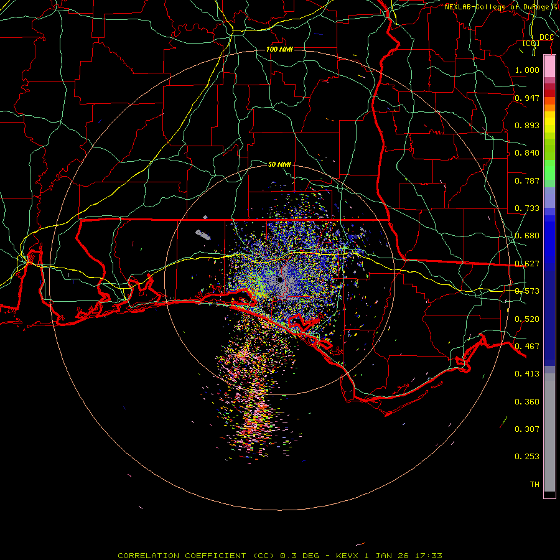Select the 0.840 scale value
Screen dimensions: 560x560
pyautogui.click(x=527, y=152)
